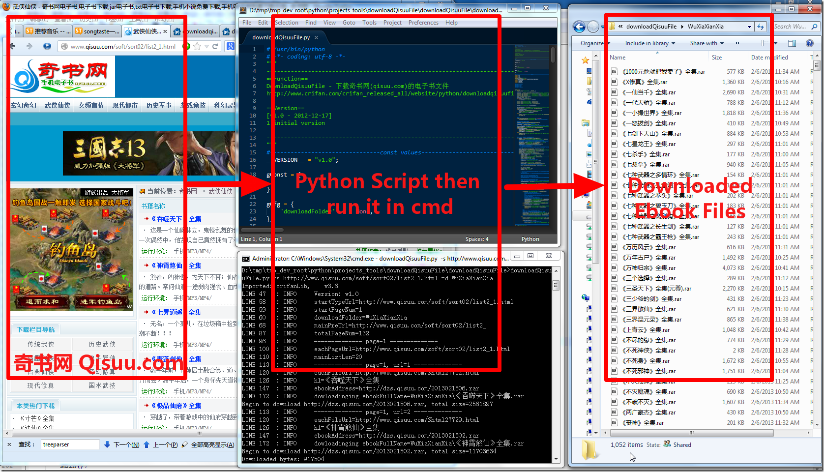This screenshot has height=472, width=824.
Task: Click the highlight-all marker icon in the find bar
Action: tap(184, 444)
